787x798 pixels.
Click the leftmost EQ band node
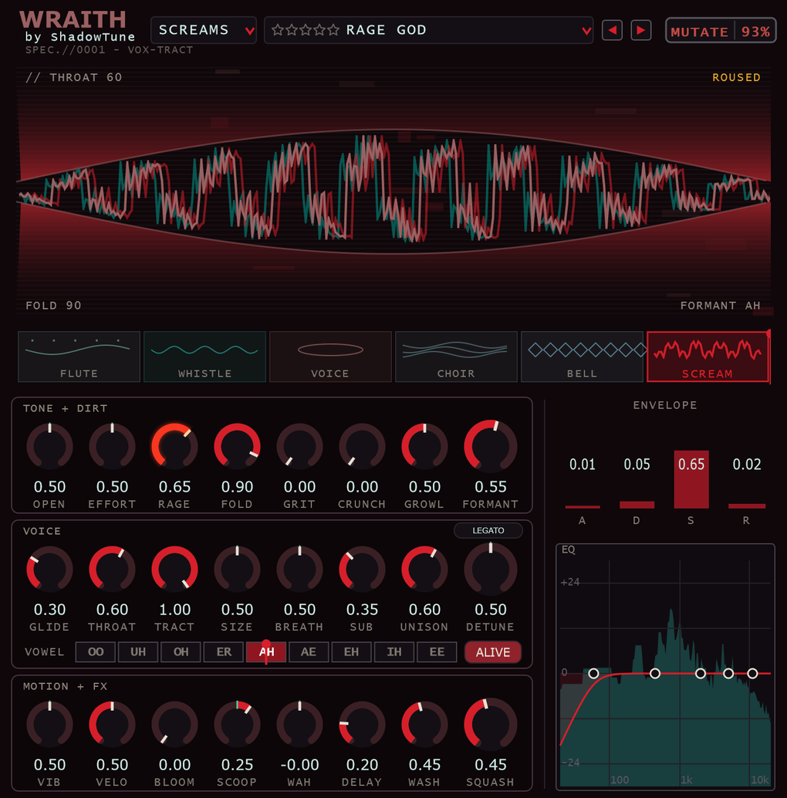[593, 673]
